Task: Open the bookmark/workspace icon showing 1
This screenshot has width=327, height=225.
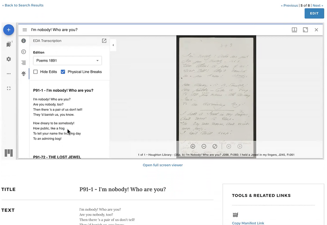Action: point(9,44)
